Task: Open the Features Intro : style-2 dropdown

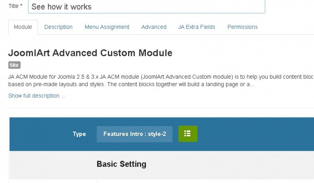Action: click(134, 134)
